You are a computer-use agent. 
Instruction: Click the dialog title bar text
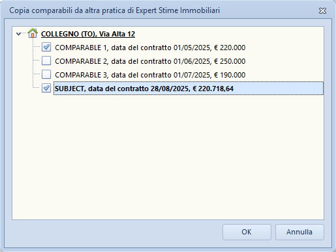click(x=114, y=10)
